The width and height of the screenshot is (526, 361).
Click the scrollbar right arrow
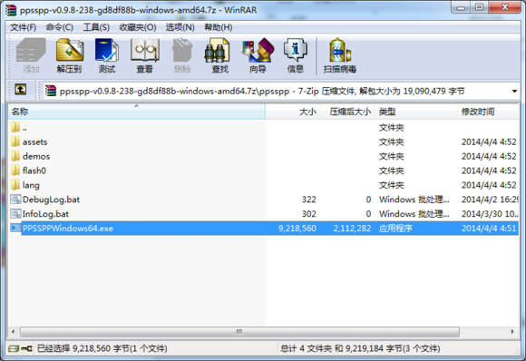click(512, 331)
